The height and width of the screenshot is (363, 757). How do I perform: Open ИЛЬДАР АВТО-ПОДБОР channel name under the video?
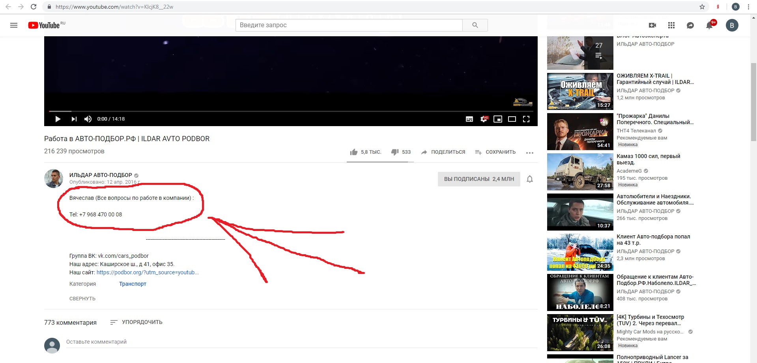pyautogui.click(x=101, y=175)
